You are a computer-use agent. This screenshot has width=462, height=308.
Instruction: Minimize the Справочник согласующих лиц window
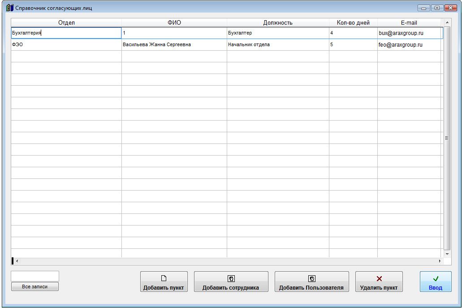[x=424, y=8]
